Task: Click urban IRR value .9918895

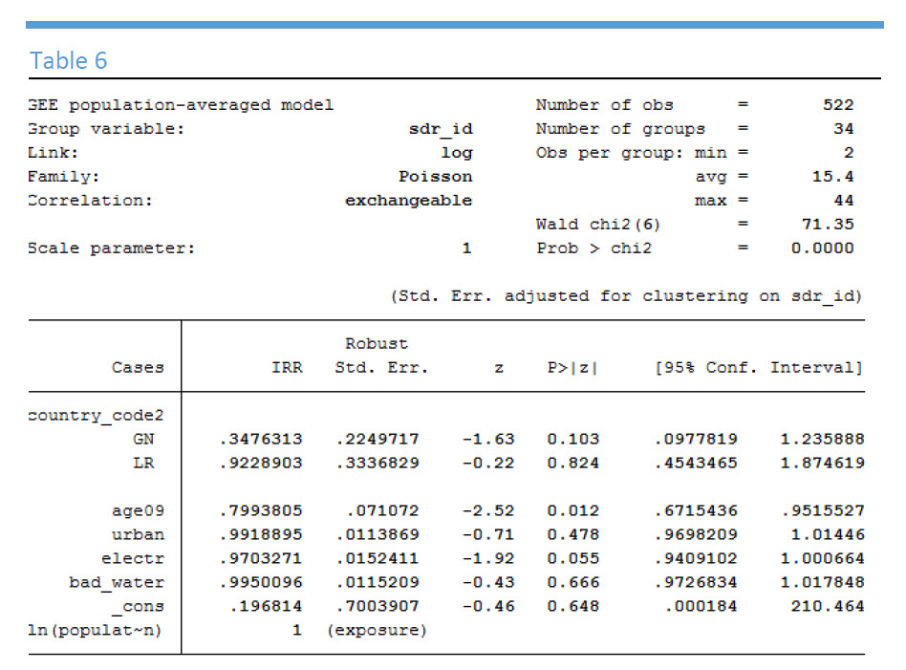Action: pos(261,534)
